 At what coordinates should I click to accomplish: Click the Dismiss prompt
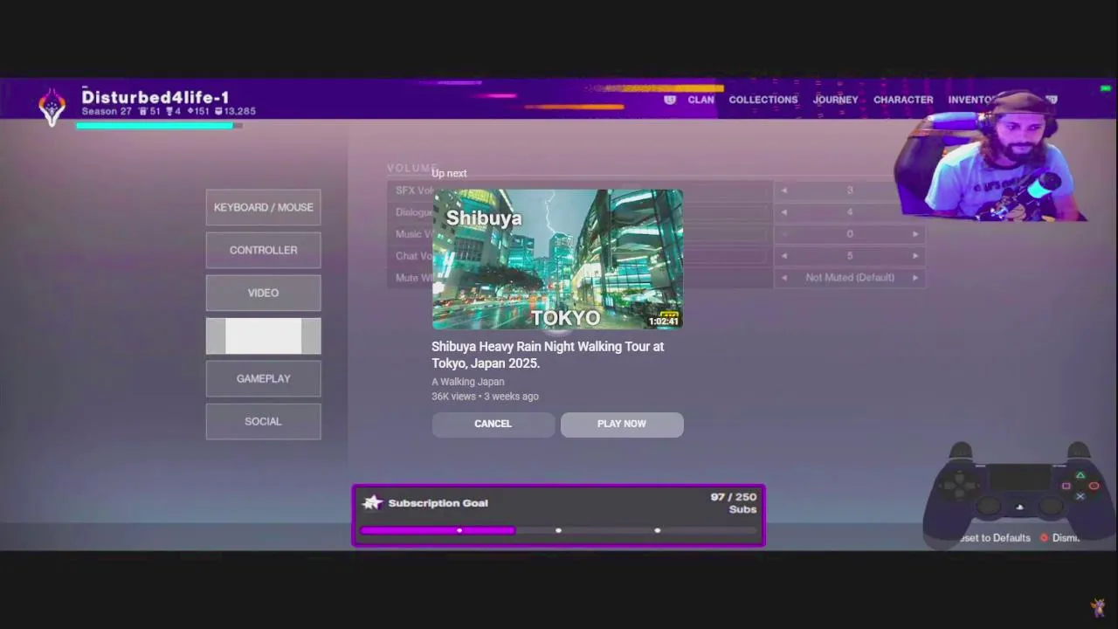1066,538
